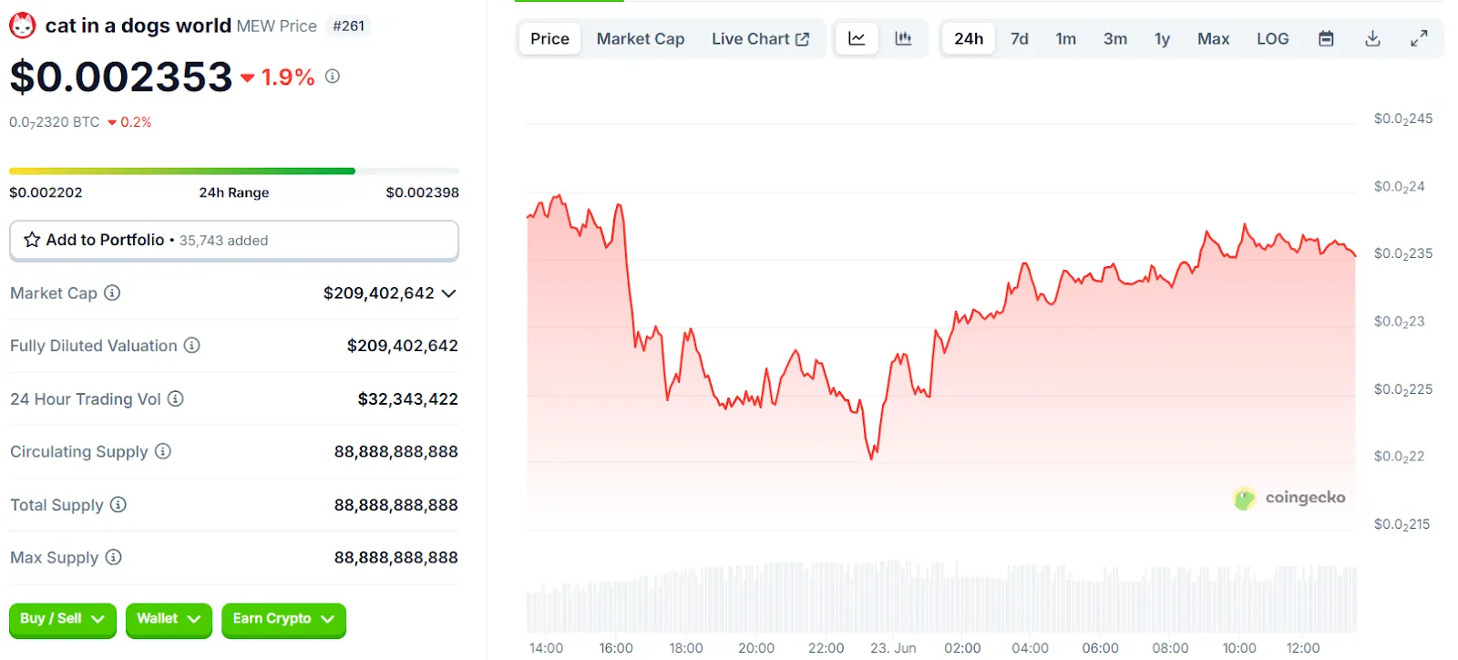Viewport: 1458px width, 660px height.
Task: Open the Earn Crypto dropdown
Action: (x=283, y=619)
